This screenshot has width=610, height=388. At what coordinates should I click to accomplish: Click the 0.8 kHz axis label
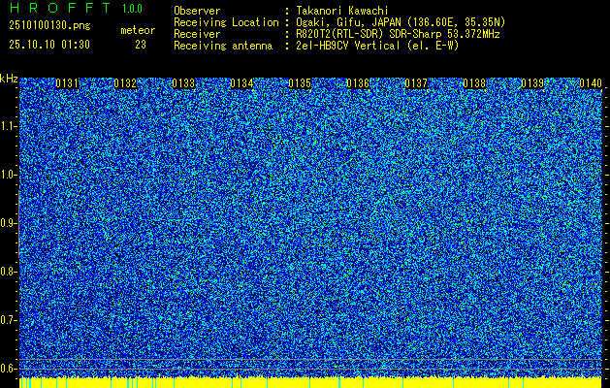8,272
